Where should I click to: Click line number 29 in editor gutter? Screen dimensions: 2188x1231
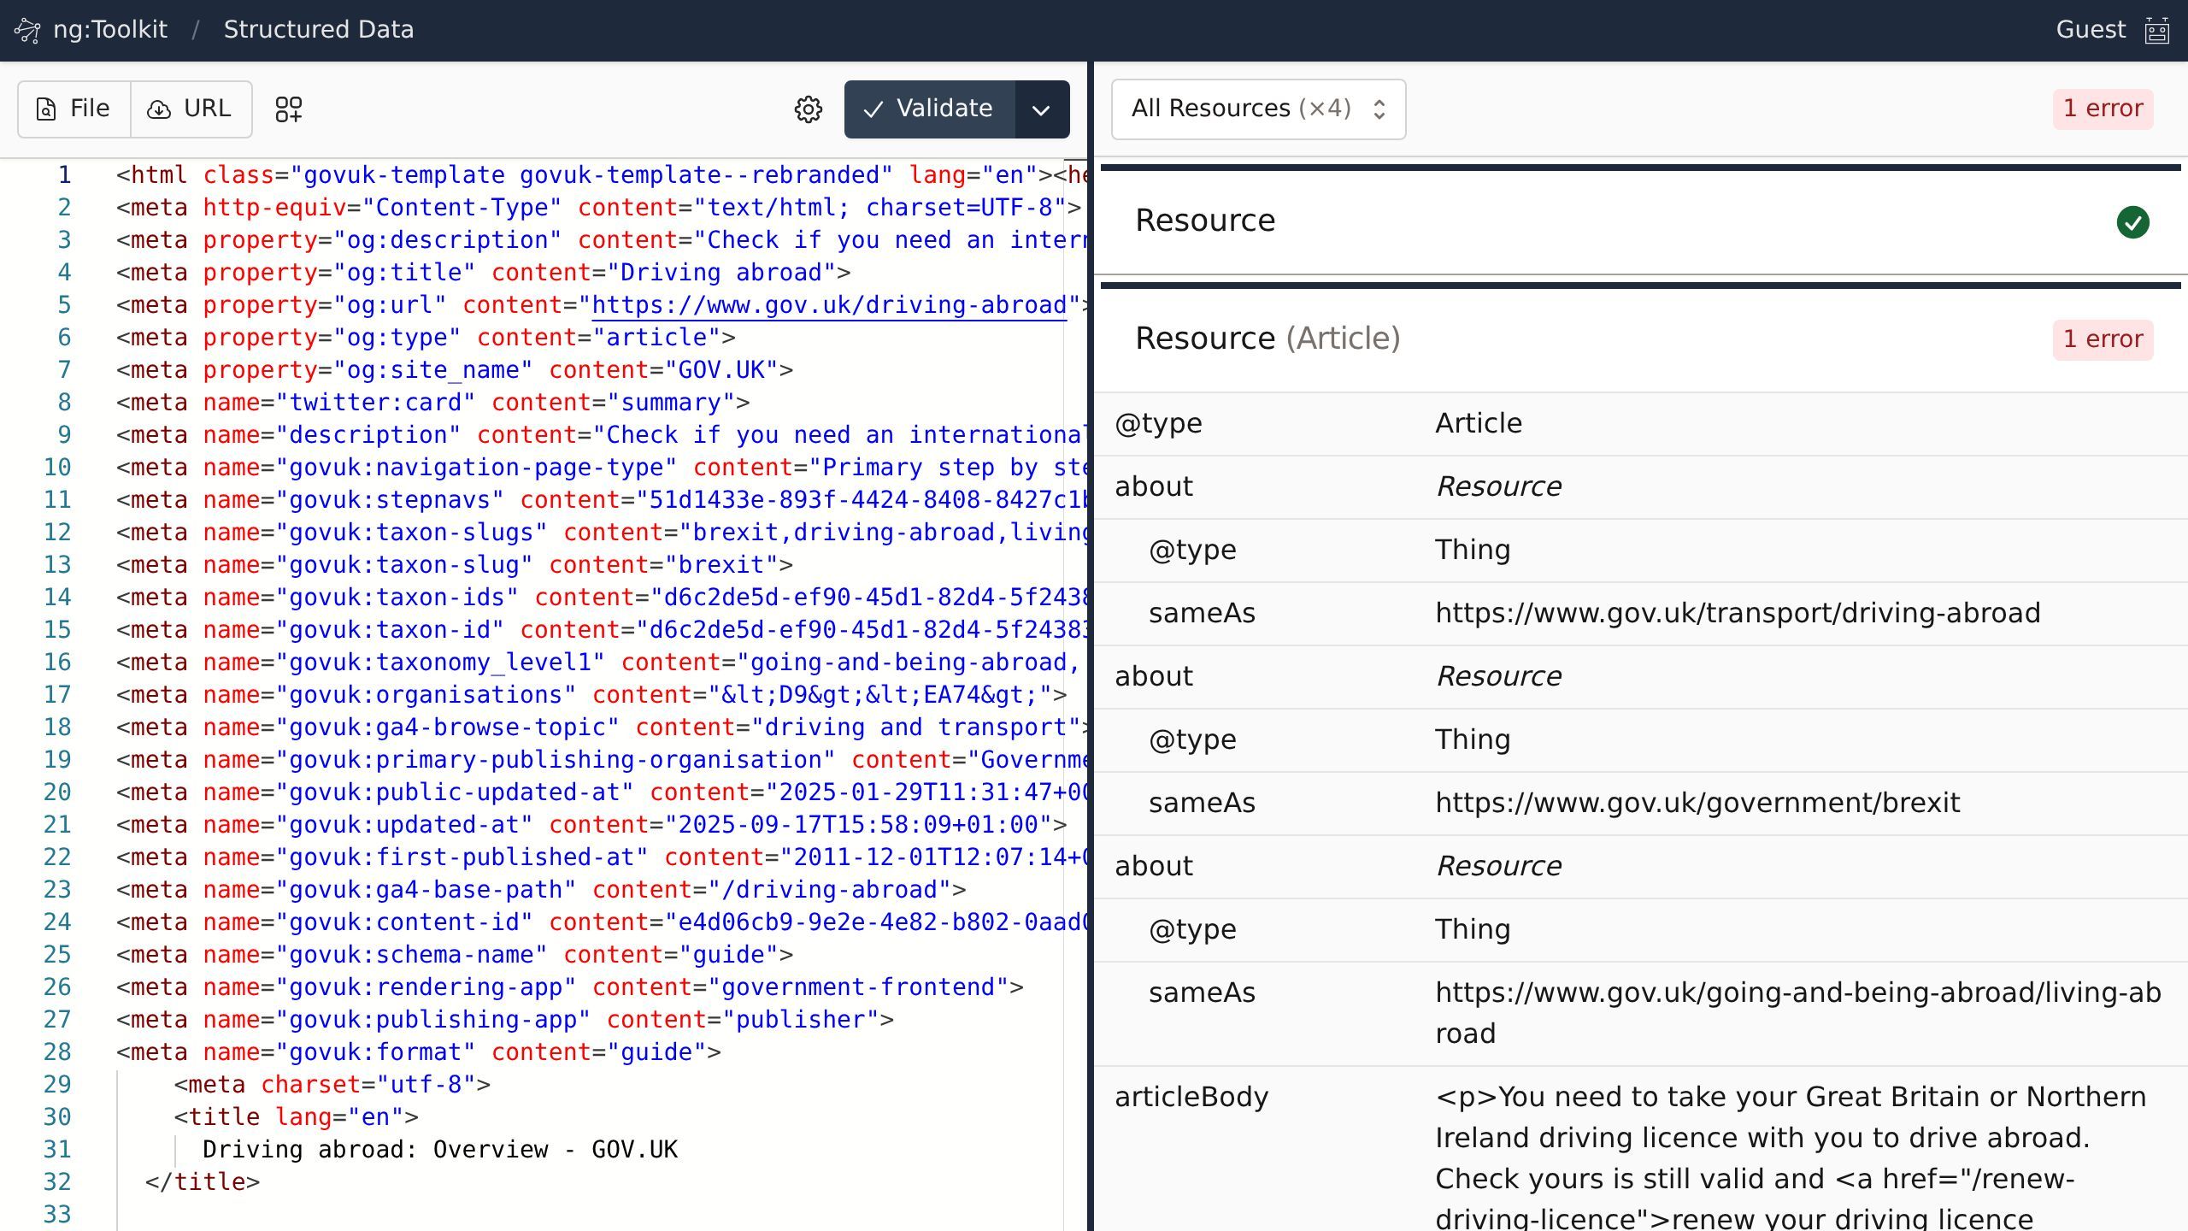57,1085
